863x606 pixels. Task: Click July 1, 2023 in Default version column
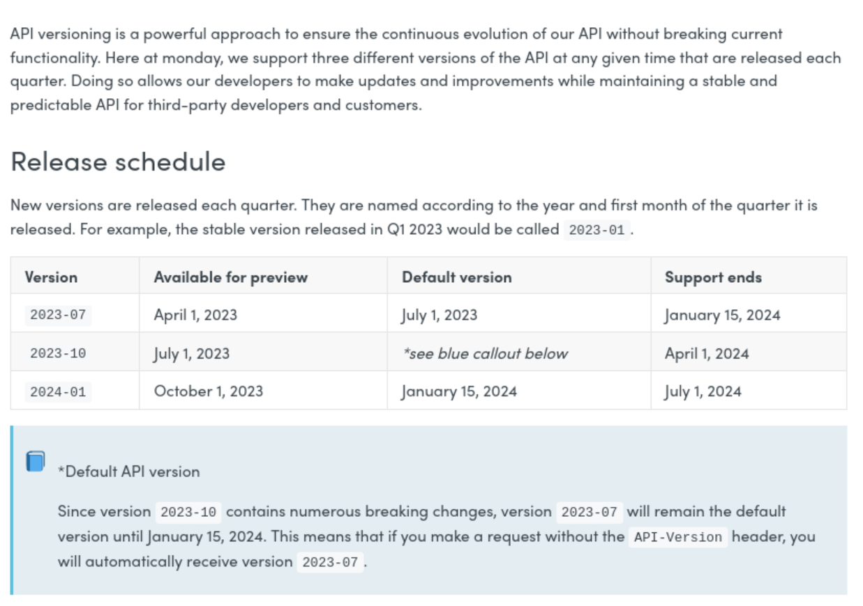[440, 315]
